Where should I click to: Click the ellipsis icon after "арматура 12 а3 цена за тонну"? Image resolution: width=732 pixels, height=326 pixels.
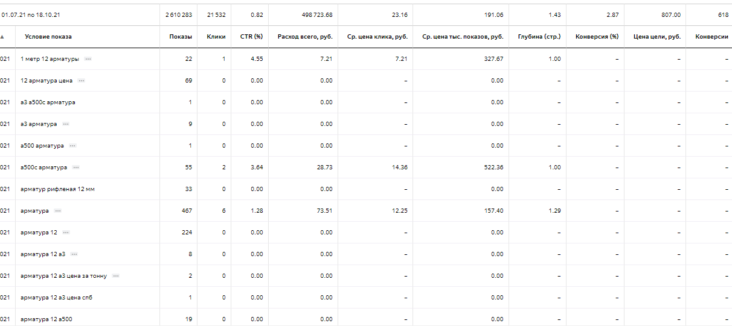tap(116, 276)
